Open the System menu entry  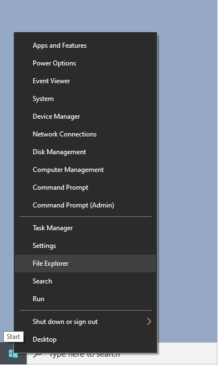[85, 99]
